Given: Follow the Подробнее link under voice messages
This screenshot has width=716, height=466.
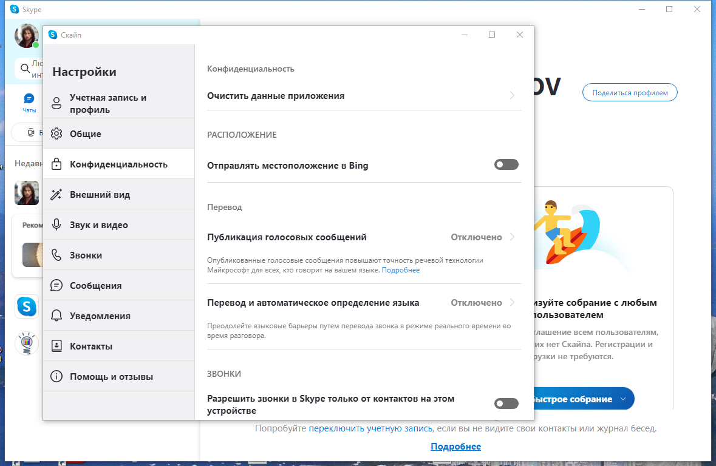Looking at the screenshot, I should [401, 270].
